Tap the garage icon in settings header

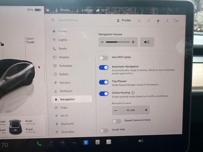(149, 21)
